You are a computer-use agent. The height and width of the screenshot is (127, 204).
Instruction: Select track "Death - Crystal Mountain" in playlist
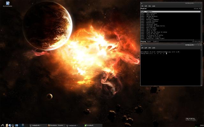[149, 20]
